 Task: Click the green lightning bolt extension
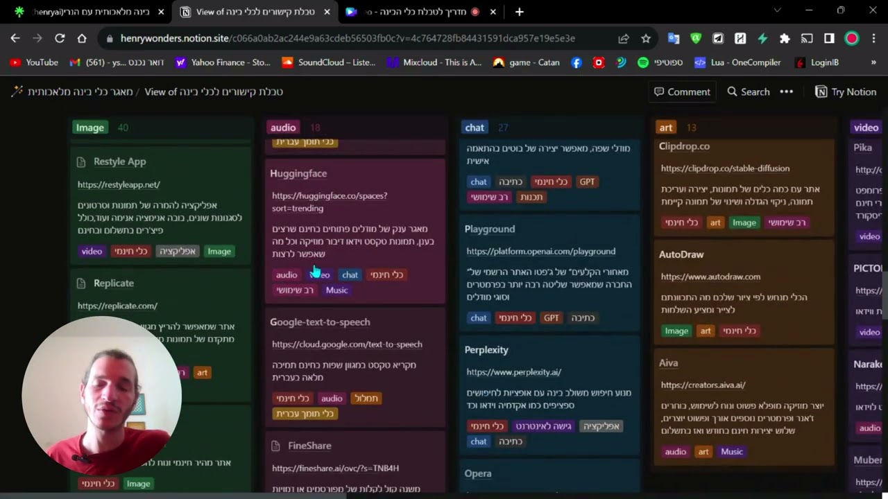pyautogui.click(x=762, y=38)
